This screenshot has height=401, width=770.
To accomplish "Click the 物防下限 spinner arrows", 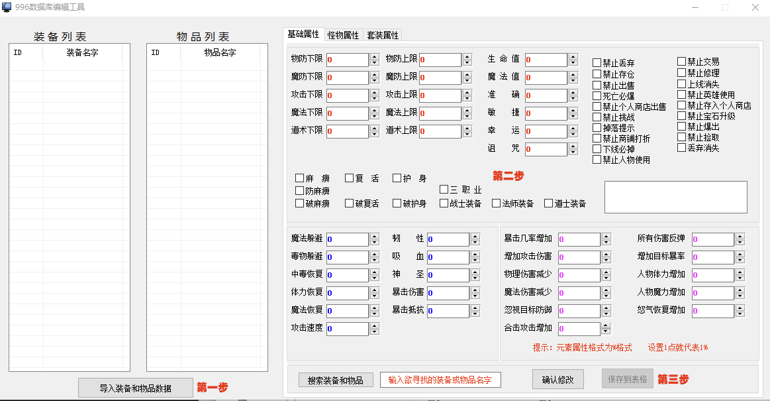I will click(x=375, y=60).
